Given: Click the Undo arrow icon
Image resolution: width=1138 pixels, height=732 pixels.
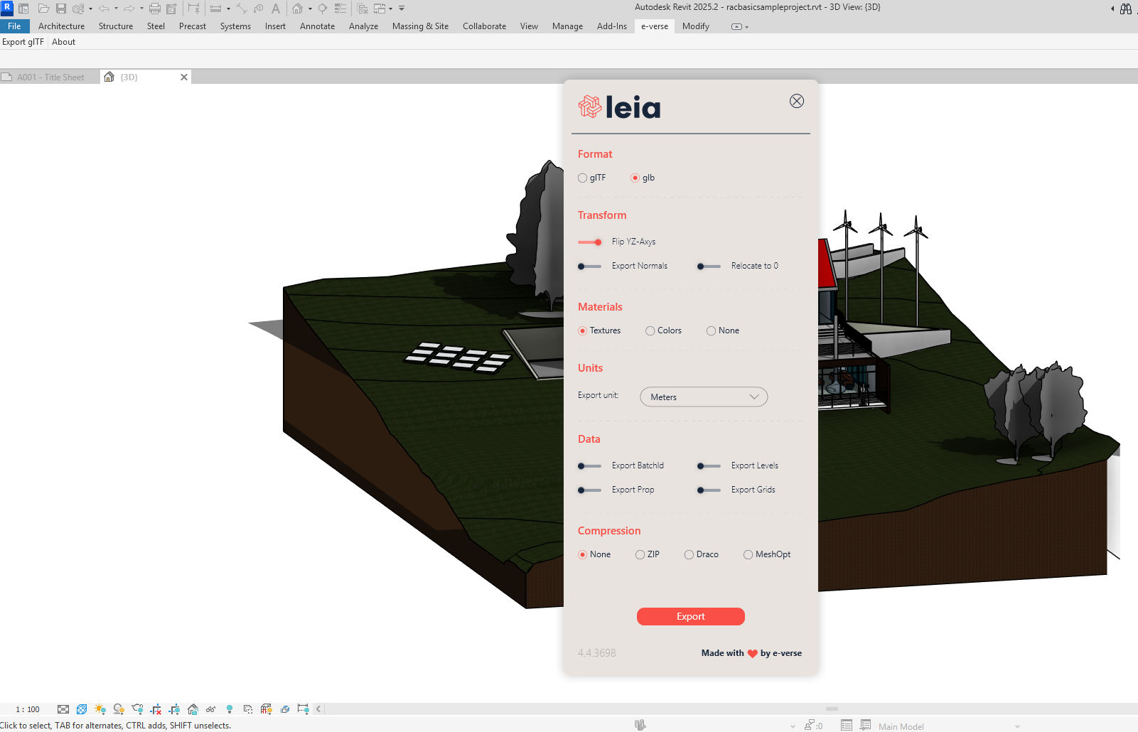Looking at the screenshot, I should pos(104,9).
